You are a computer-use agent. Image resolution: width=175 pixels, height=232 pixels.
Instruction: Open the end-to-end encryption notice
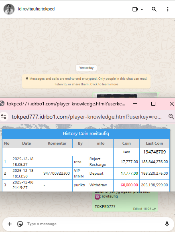[x=86, y=81]
